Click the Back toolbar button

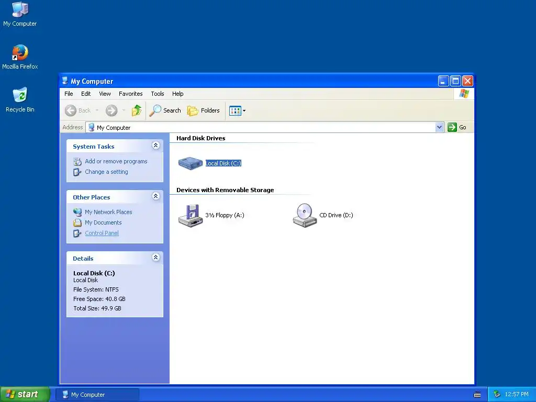(x=78, y=110)
